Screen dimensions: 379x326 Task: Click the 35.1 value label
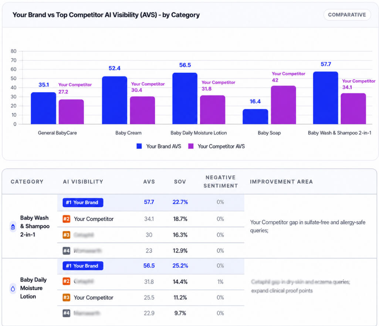(44, 85)
